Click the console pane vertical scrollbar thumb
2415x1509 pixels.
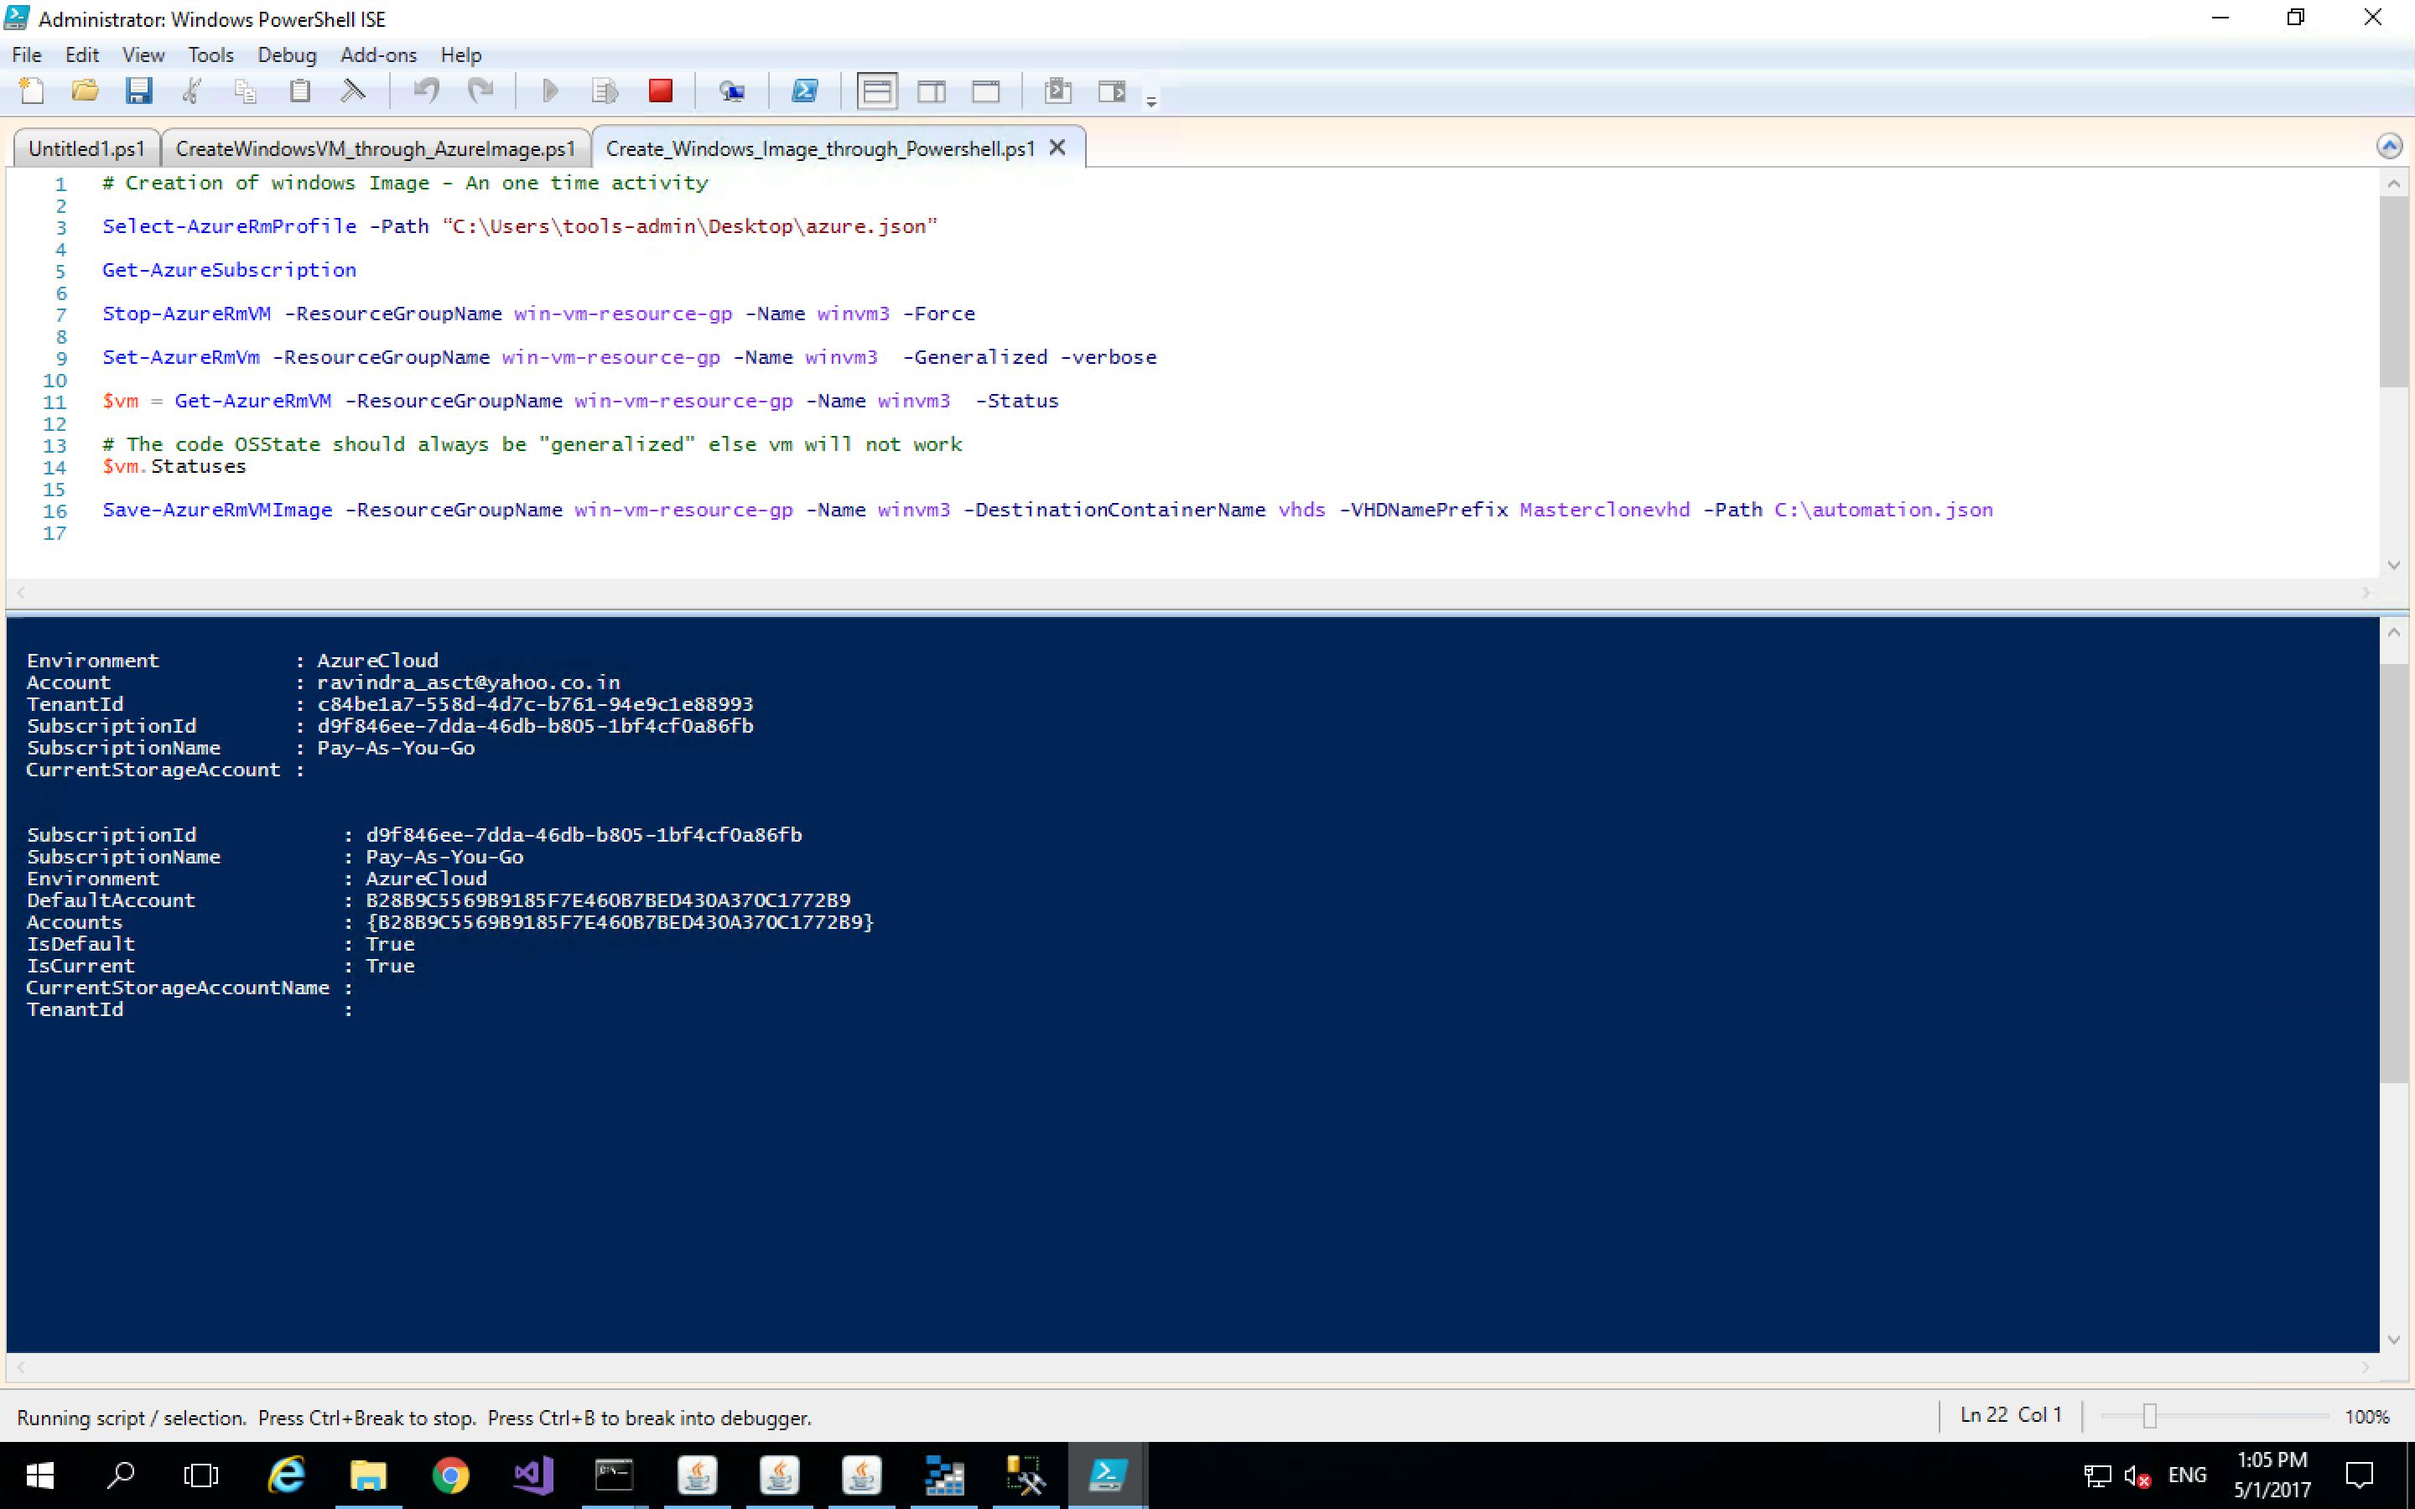tap(2393, 874)
